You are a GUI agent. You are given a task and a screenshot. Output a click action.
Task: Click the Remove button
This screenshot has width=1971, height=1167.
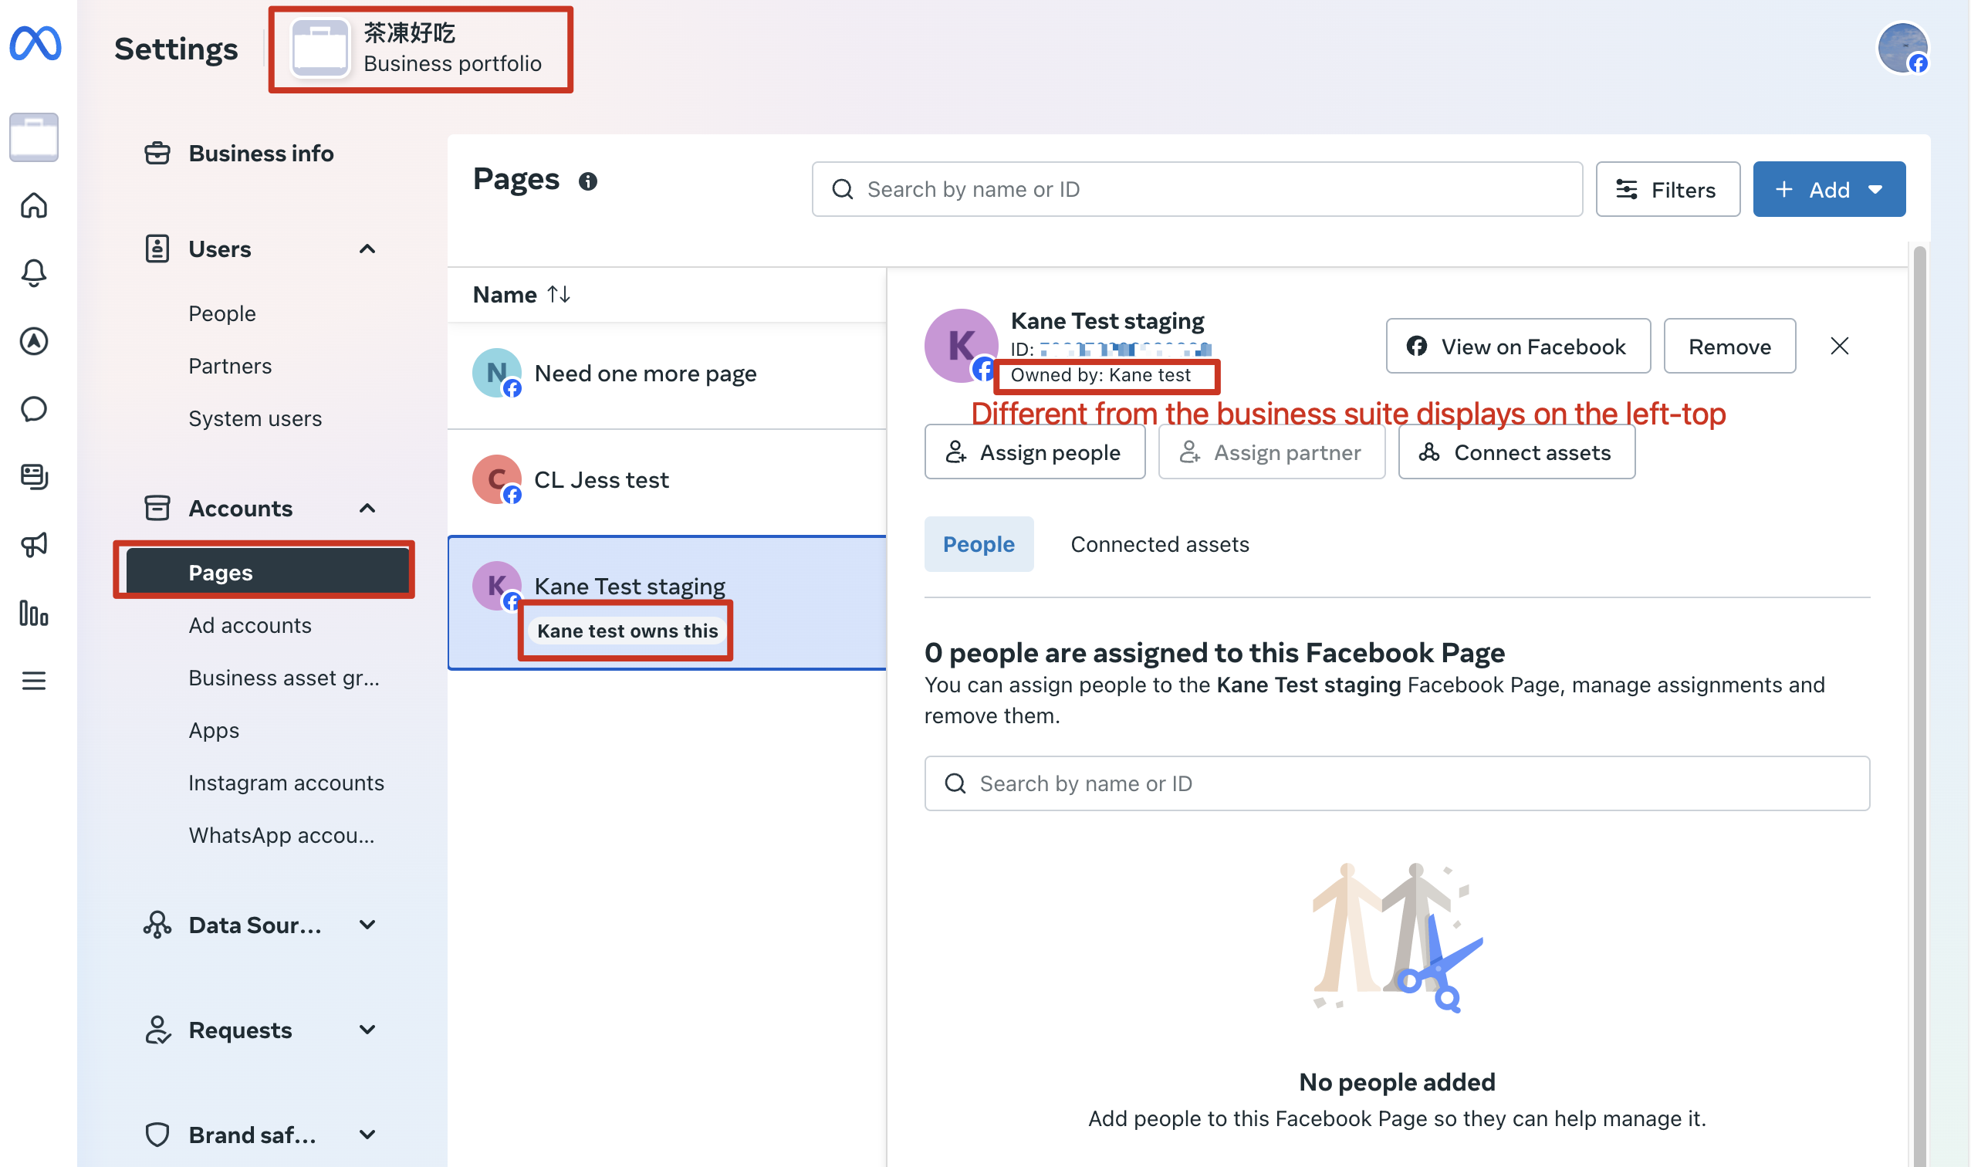coord(1729,346)
